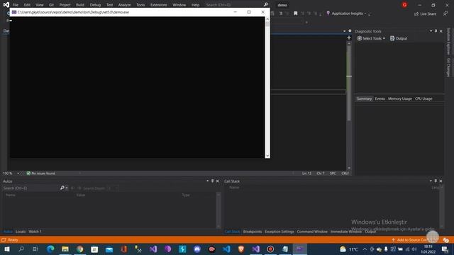Open the View menu

coord(40,5)
